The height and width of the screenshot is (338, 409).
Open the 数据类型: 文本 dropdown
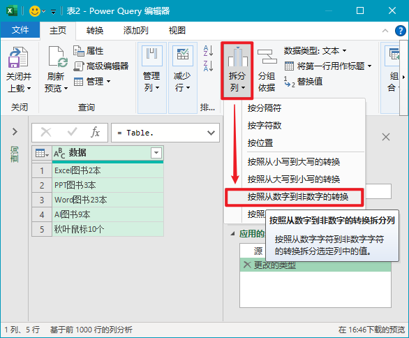pyautogui.click(x=315, y=50)
